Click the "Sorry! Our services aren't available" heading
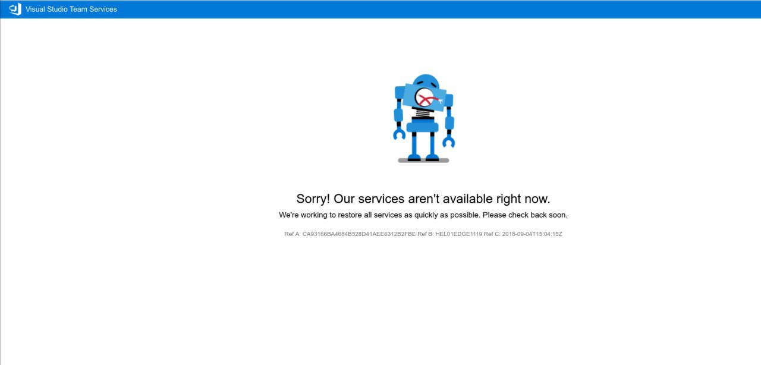Image resolution: width=761 pixels, height=365 pixels. pyautogui.click(x=423, y=199)
